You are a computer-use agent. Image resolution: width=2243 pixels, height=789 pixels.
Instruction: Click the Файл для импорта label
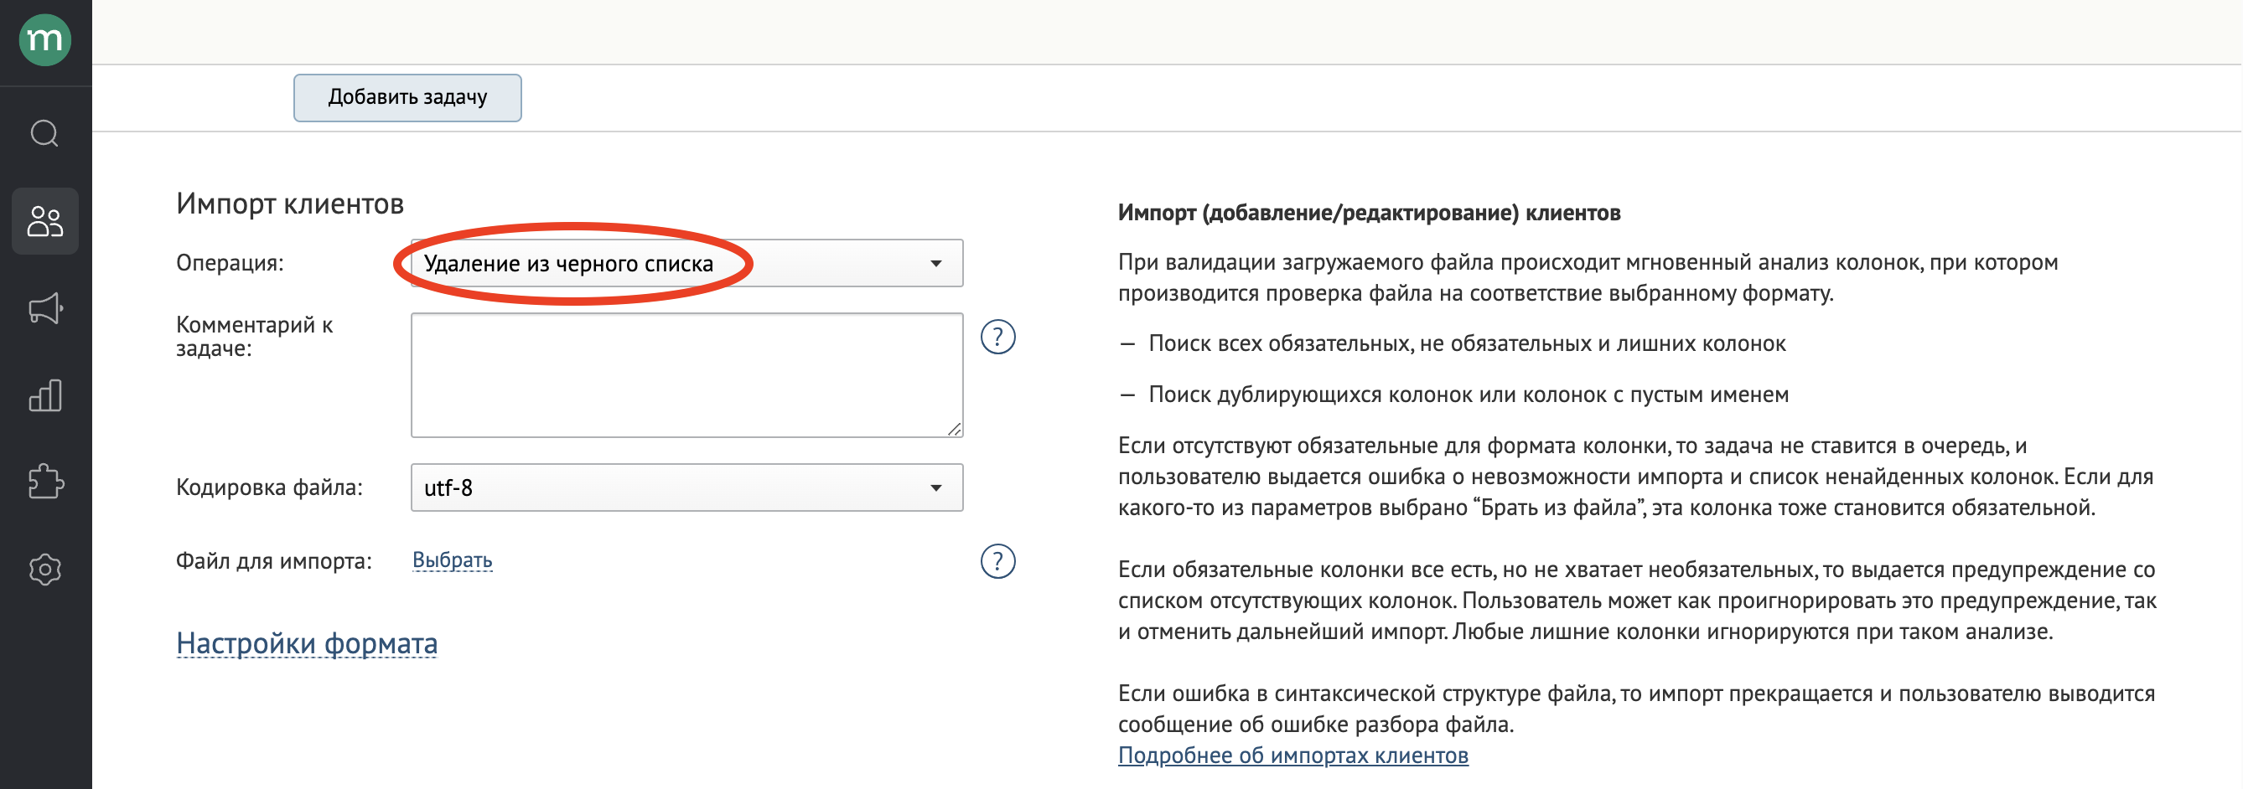(273, 561)
